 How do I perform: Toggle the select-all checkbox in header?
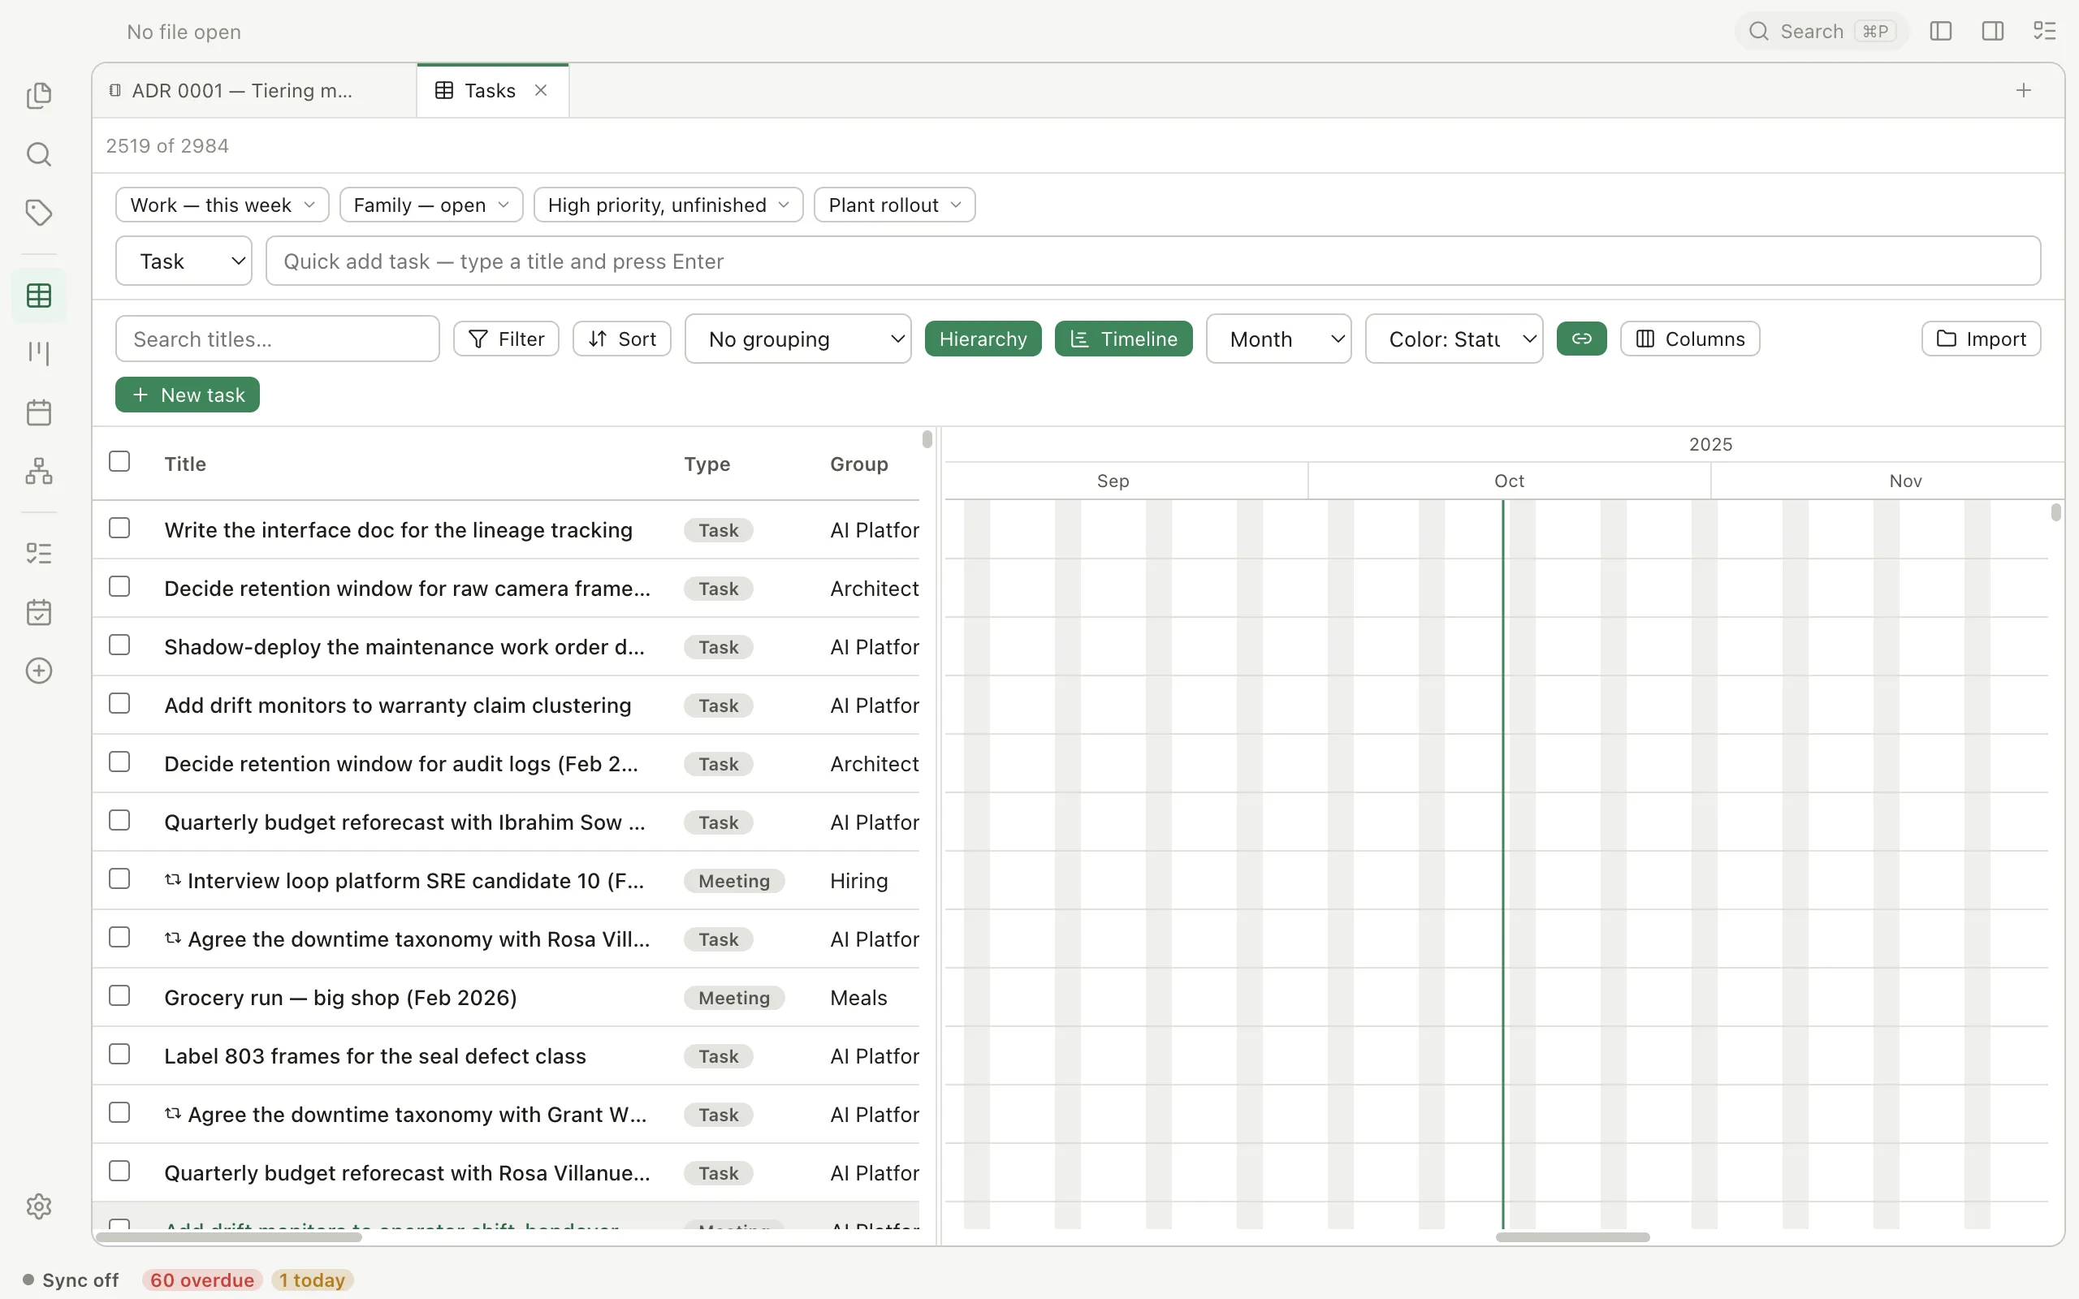(x=119, y=461)
